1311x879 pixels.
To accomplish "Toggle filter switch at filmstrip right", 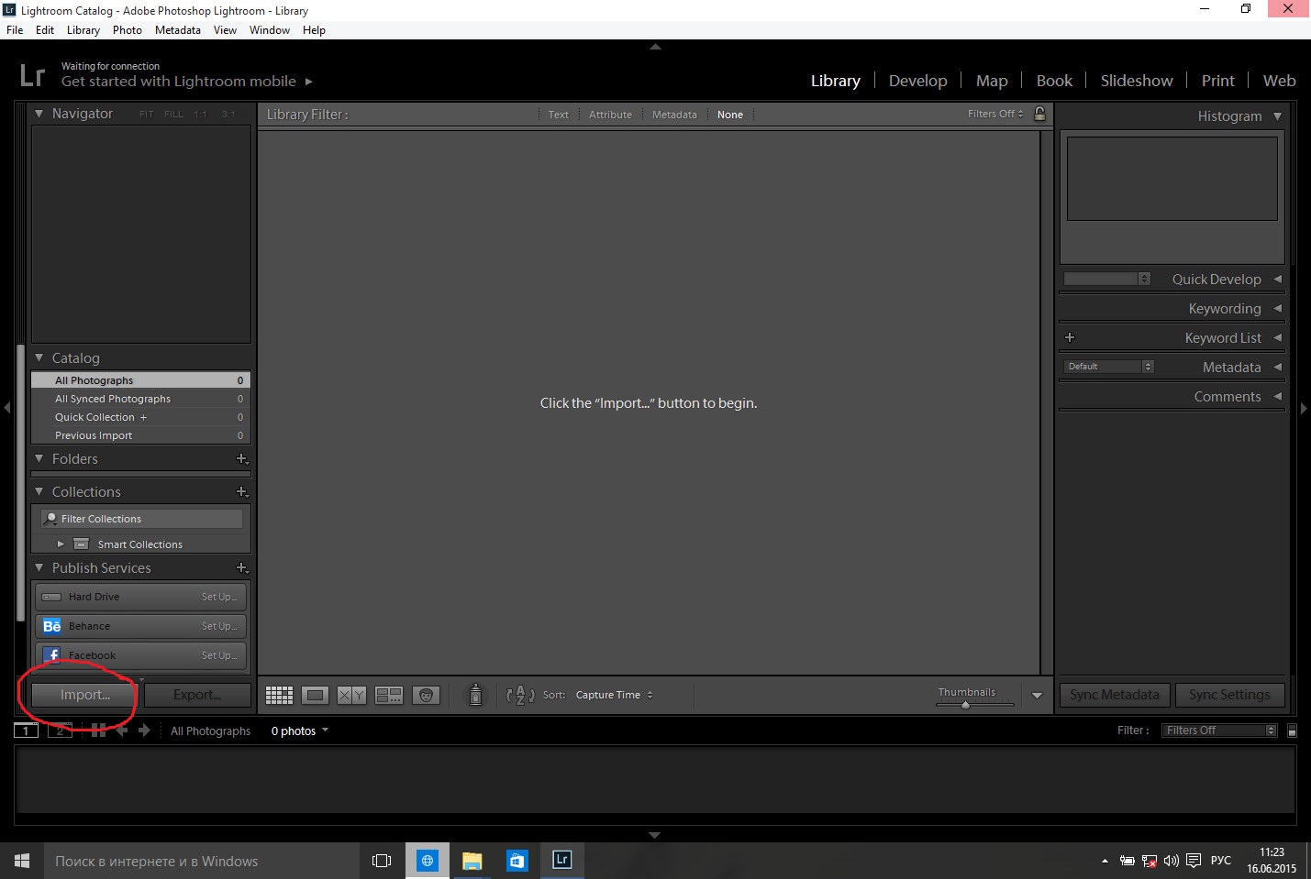I will tap(1292, 731).
